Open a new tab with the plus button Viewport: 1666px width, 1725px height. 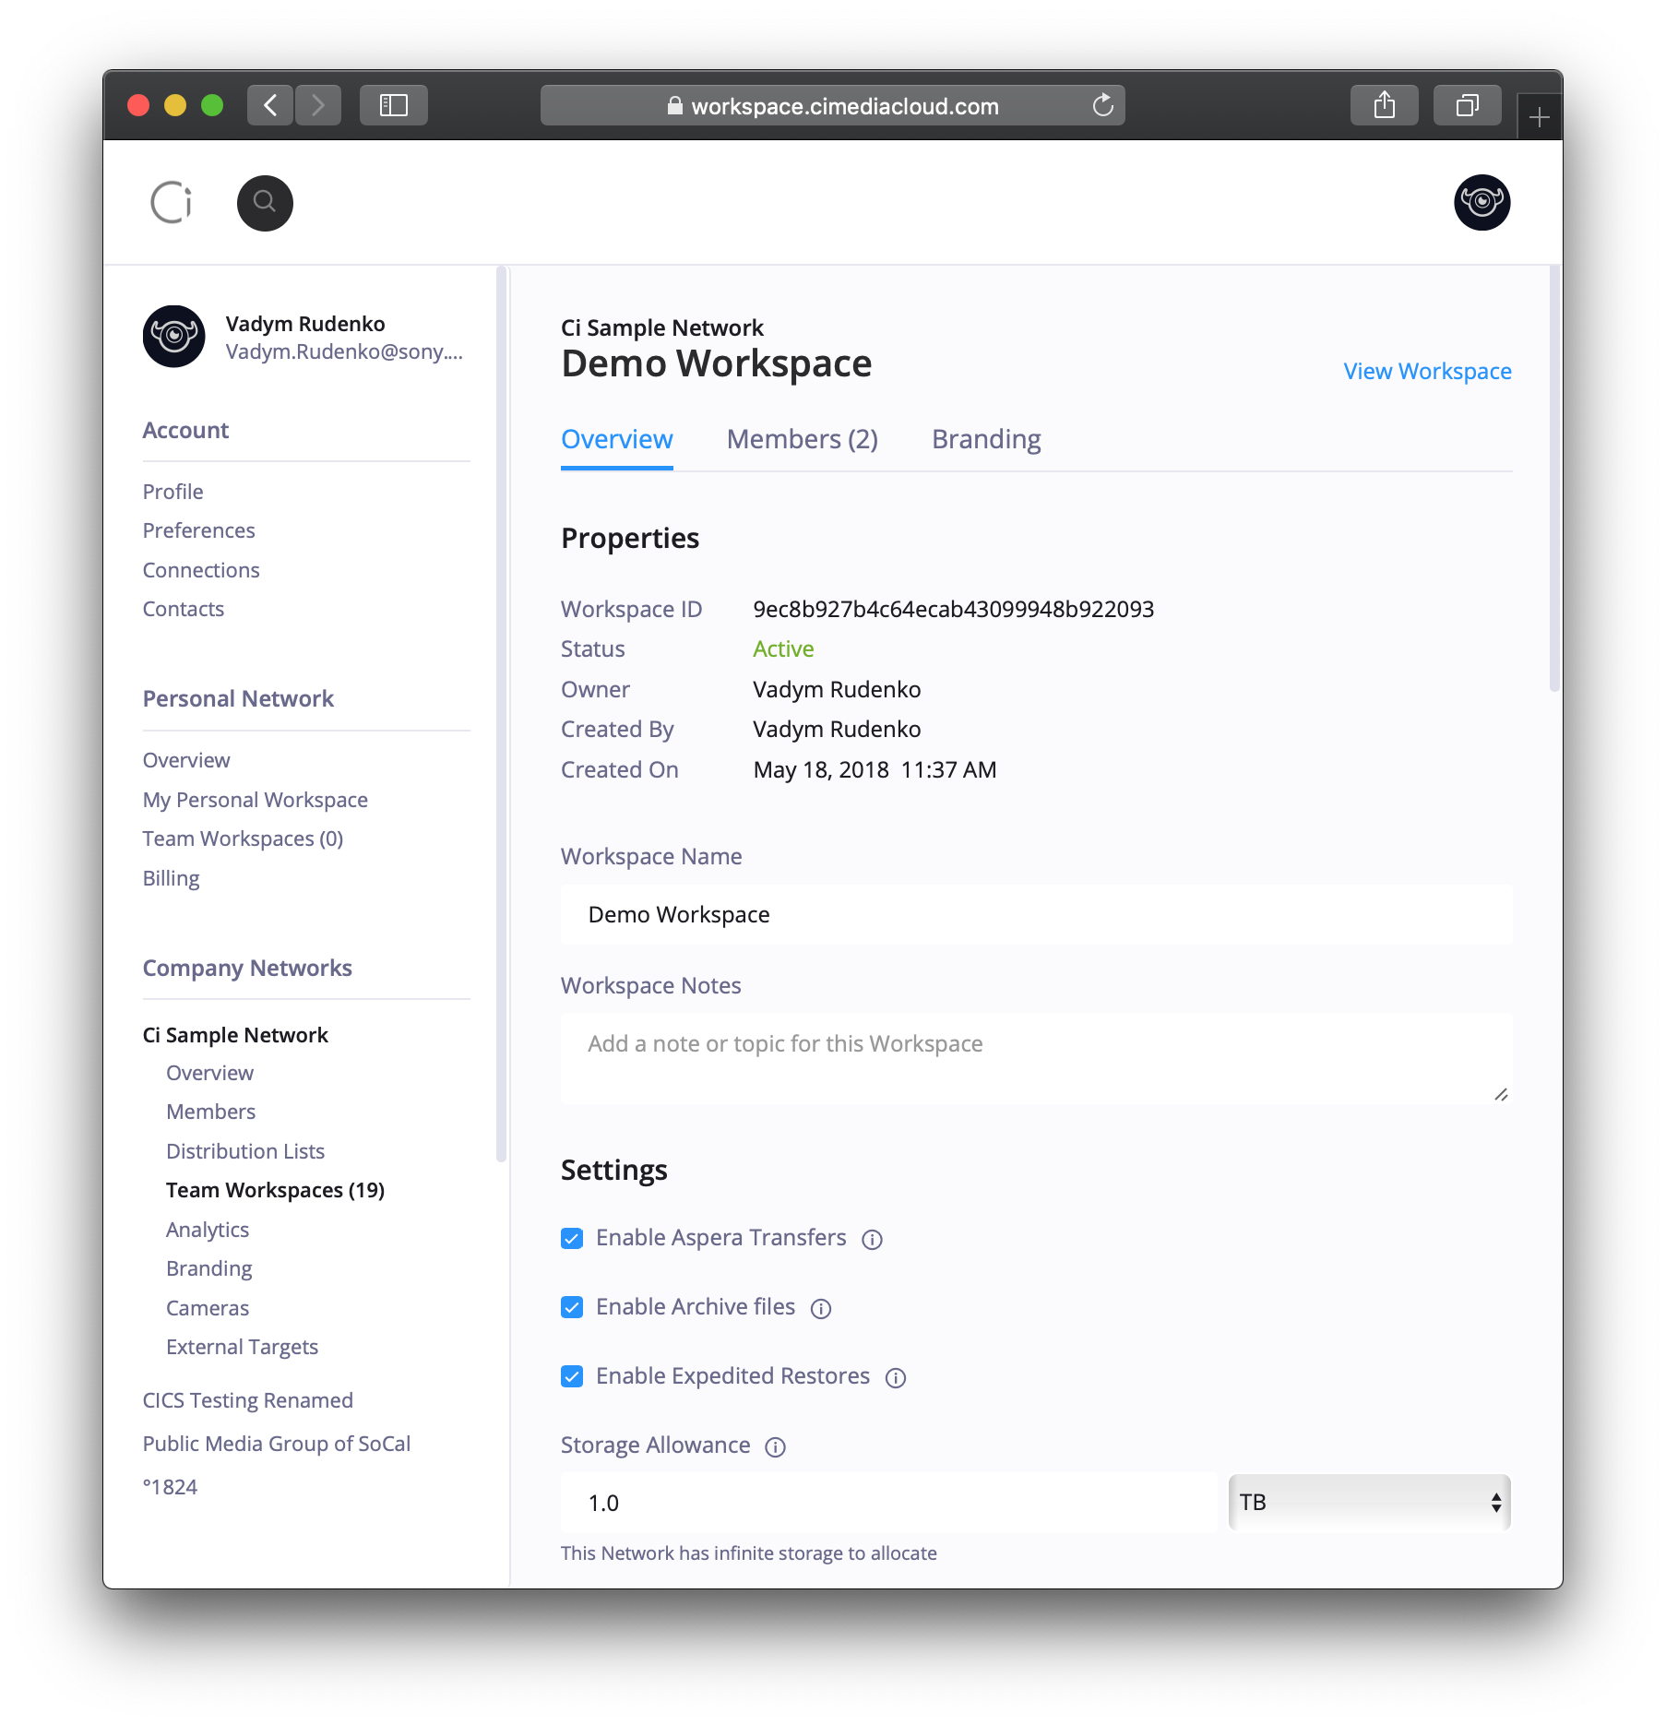tap(1539, 117)
